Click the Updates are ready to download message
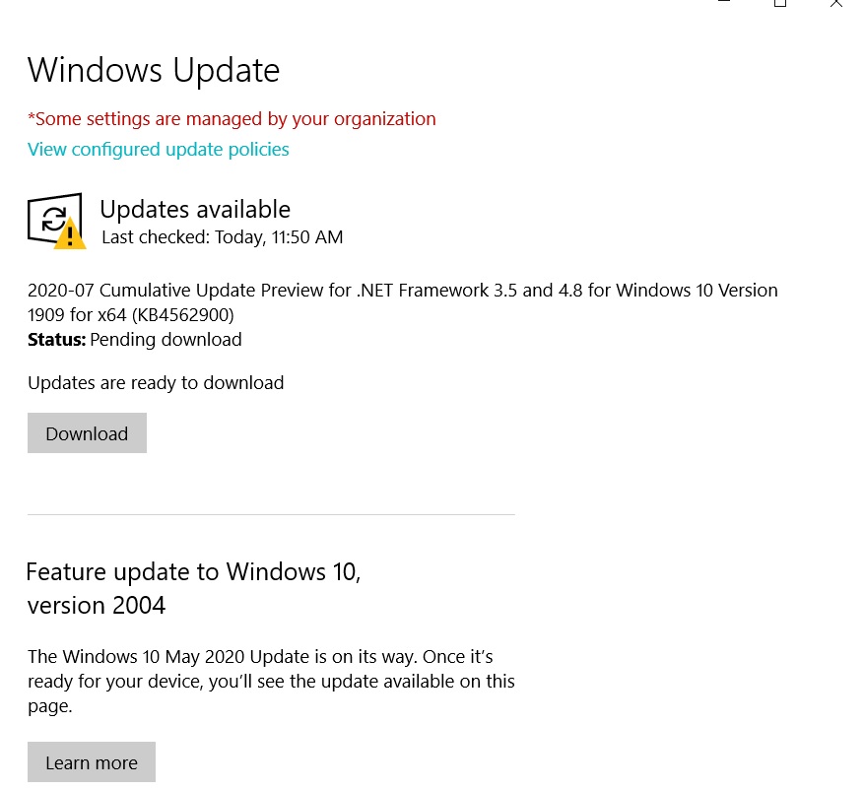The image size is (864, 790). pos(156,383)
